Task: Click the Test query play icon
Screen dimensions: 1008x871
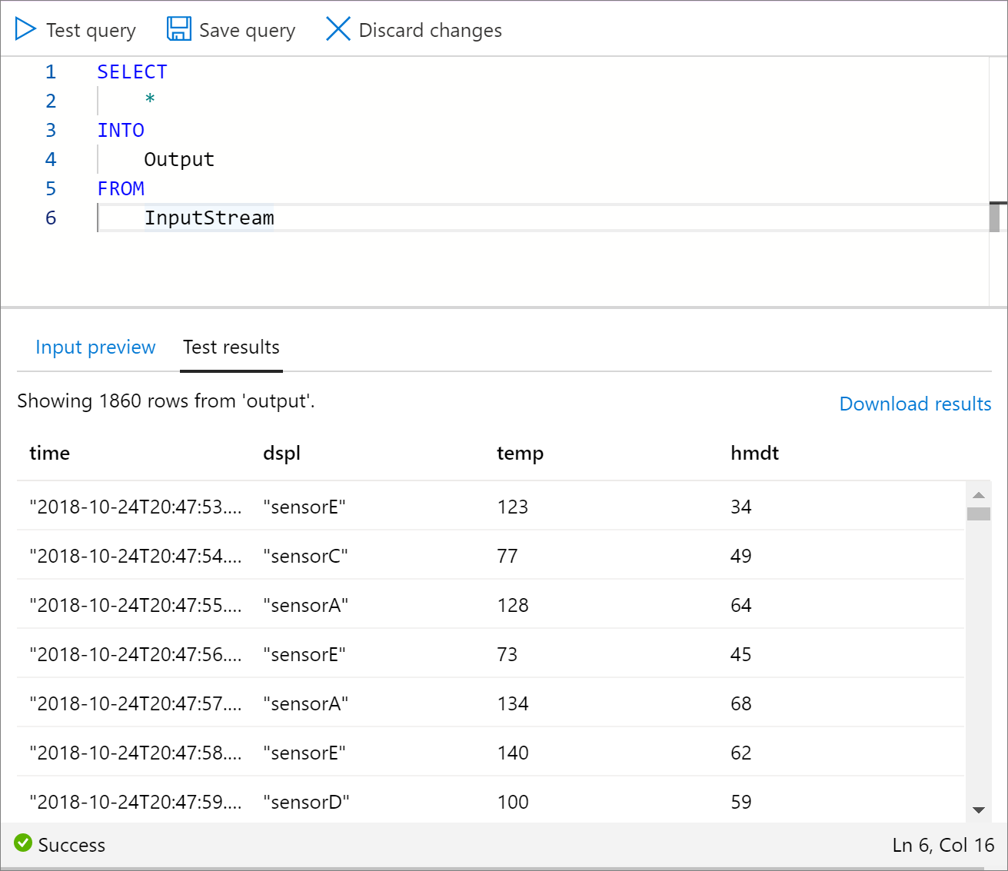Action: pos(25,29)
